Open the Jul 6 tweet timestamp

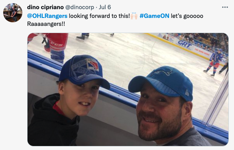pos(105,7)
